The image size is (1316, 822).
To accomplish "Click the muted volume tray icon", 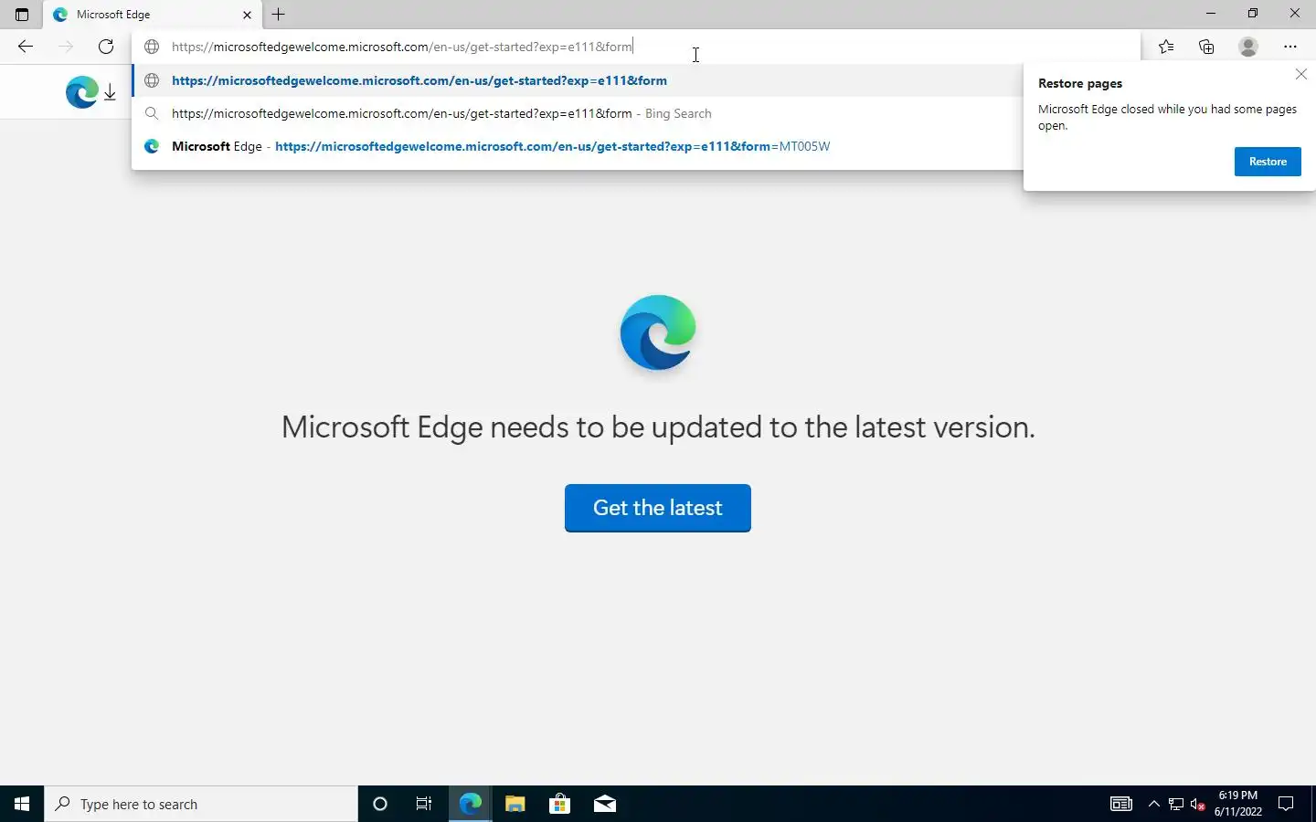I will pos(1198,804).
